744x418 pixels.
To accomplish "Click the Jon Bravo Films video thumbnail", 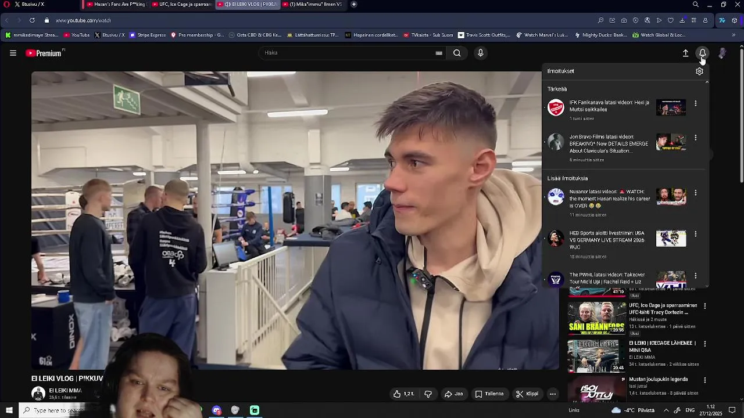I will (x=671, y=142).
